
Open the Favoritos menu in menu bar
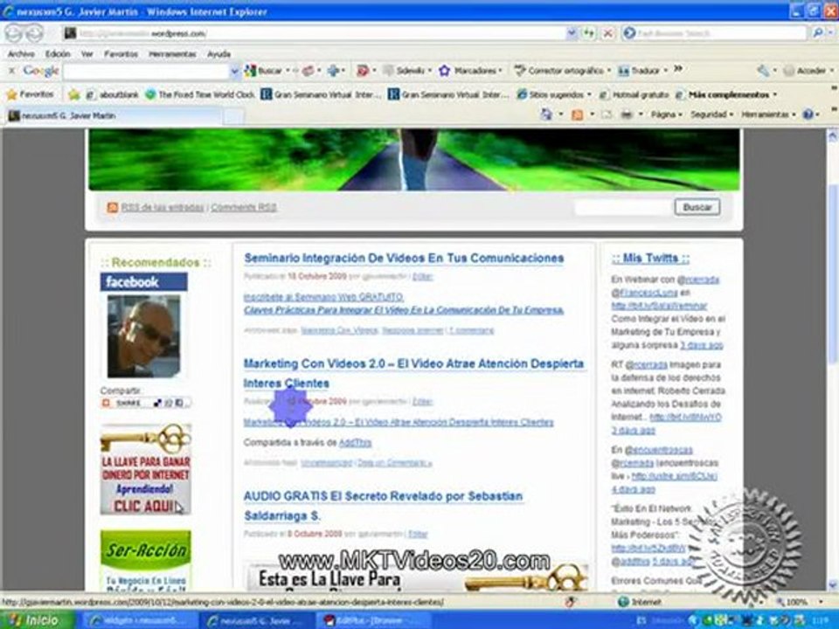121,54
